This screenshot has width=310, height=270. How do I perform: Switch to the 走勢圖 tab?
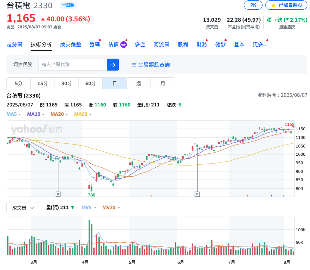pos(15,44)
